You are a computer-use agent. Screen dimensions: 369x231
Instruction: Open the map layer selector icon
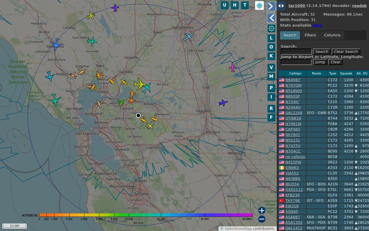tap(259, 5)
